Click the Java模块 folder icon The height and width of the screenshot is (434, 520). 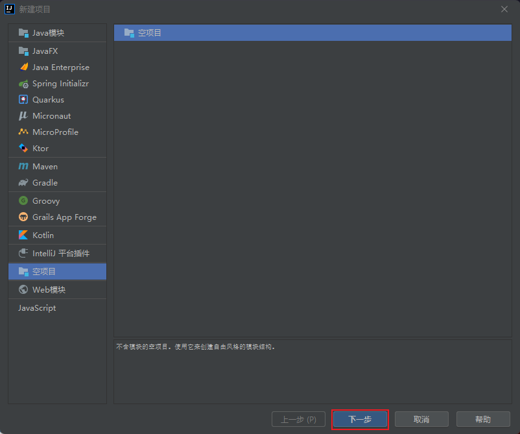tap(23, 33)
